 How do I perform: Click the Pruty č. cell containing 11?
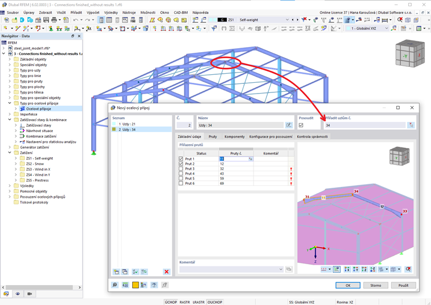point(236,159)
